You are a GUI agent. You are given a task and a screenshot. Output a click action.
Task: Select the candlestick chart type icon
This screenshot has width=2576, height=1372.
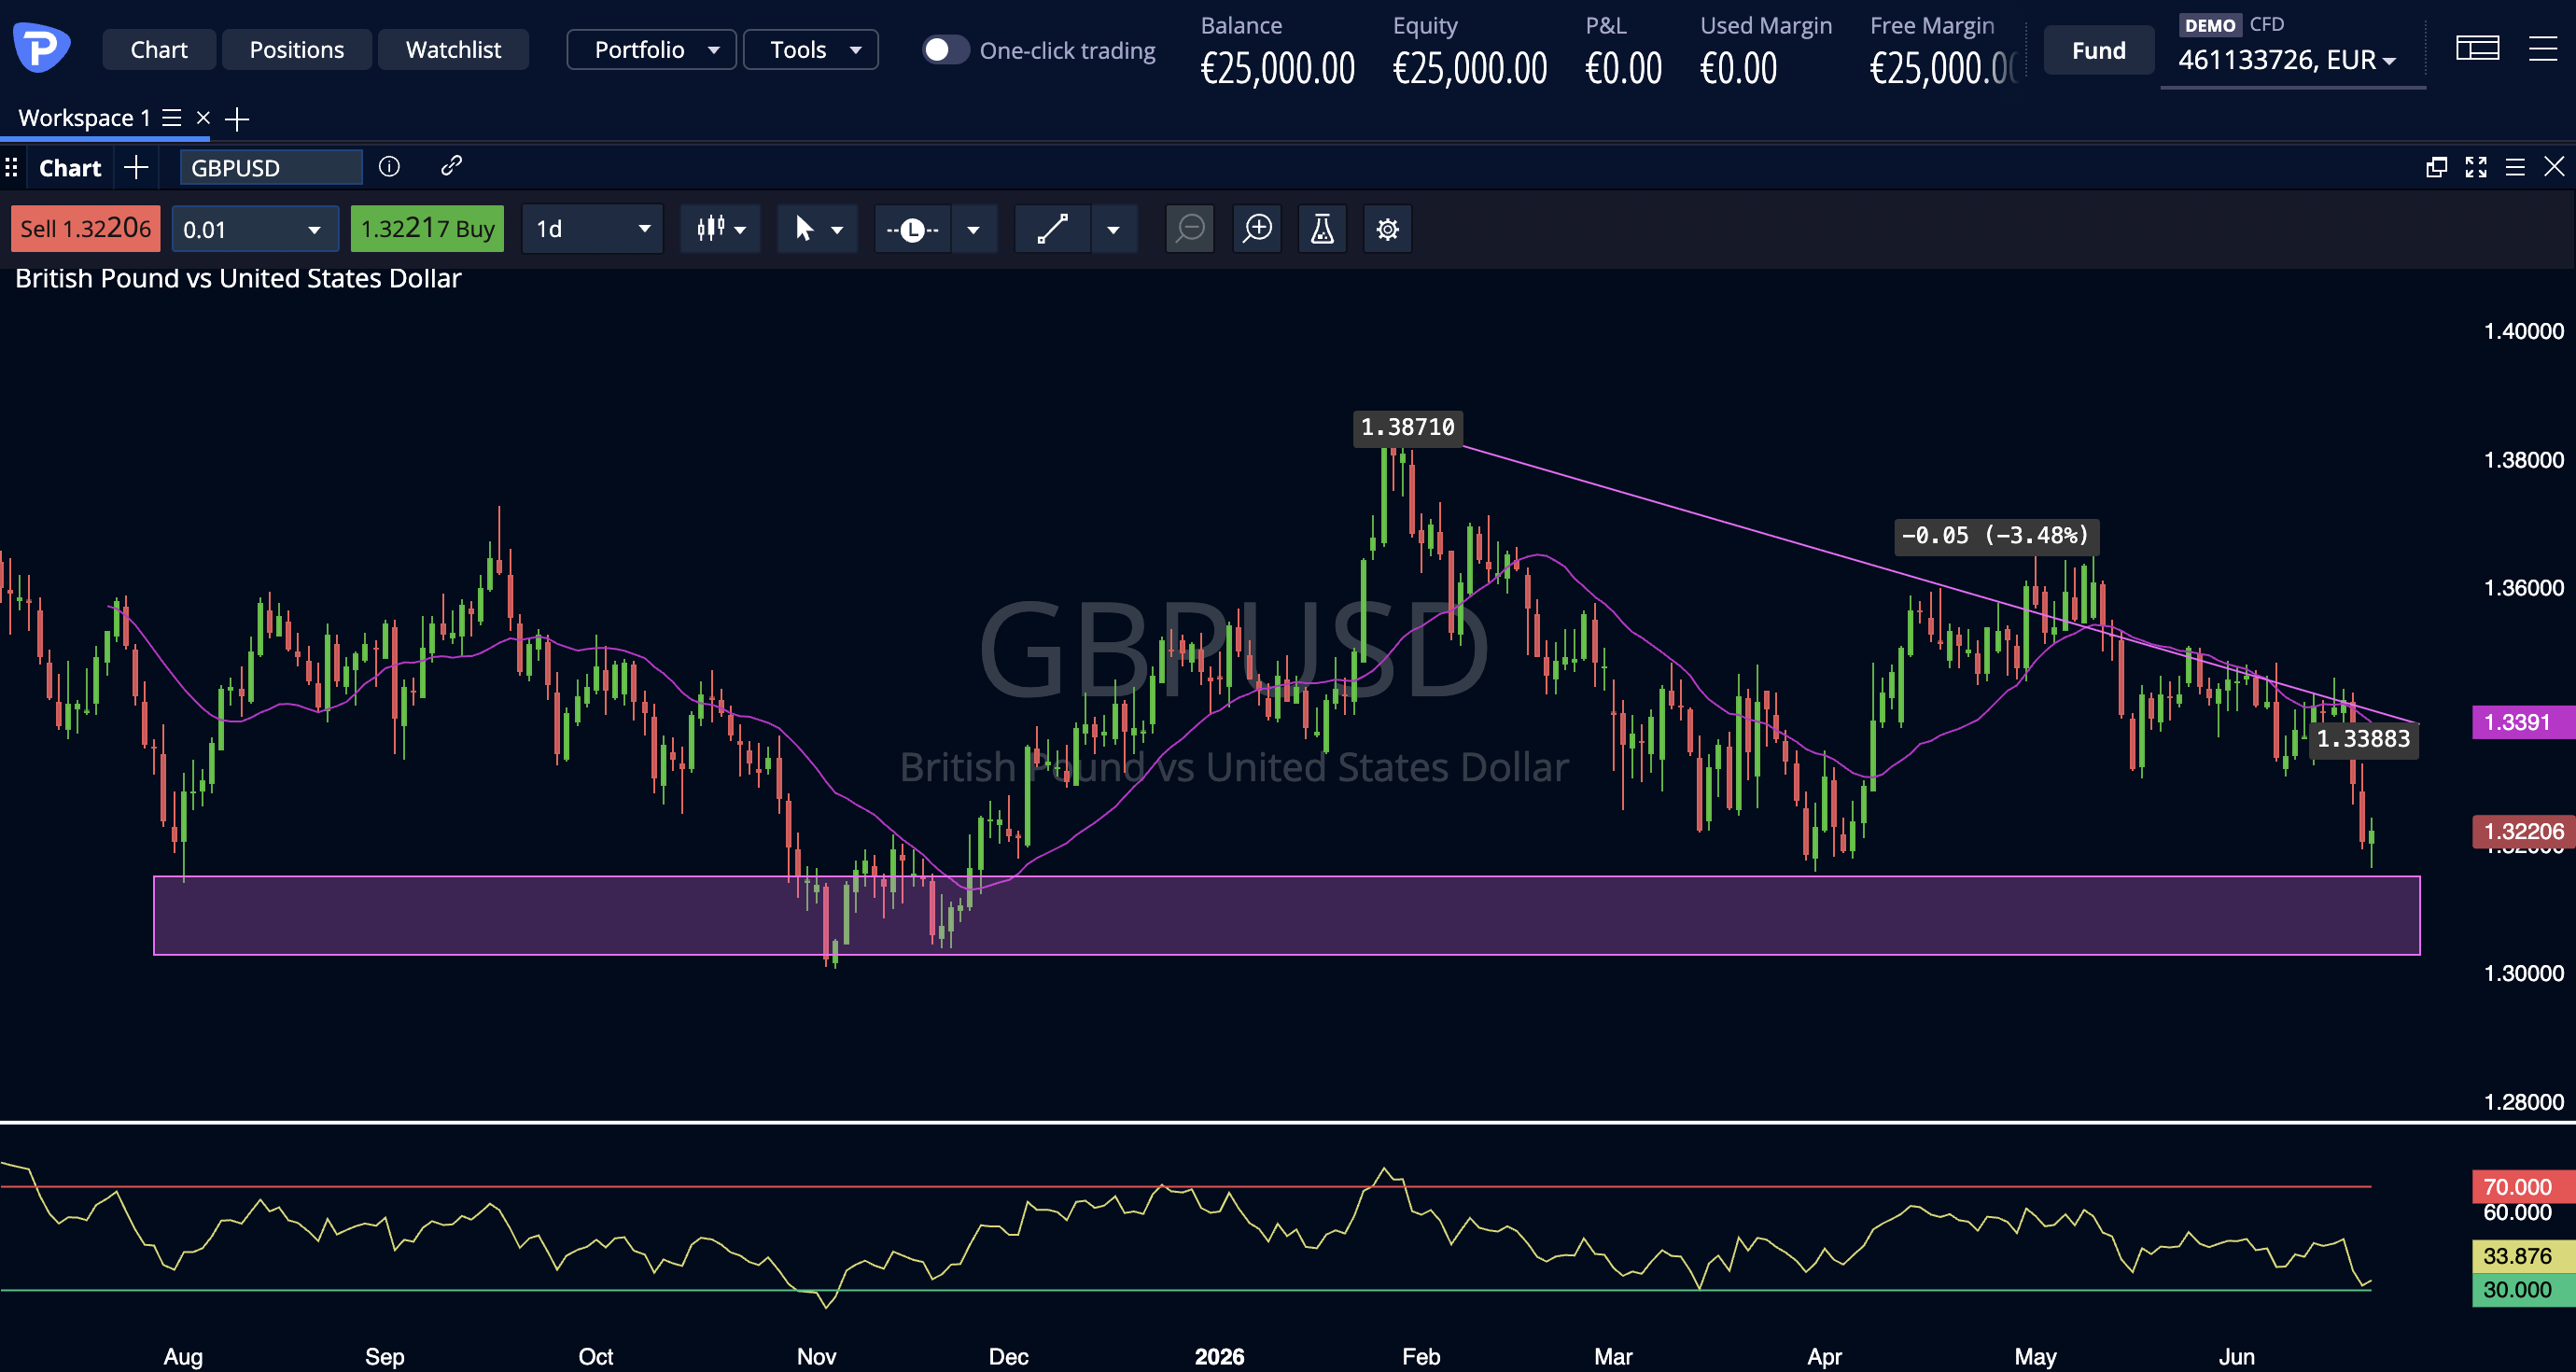click(x=710, y=229)
